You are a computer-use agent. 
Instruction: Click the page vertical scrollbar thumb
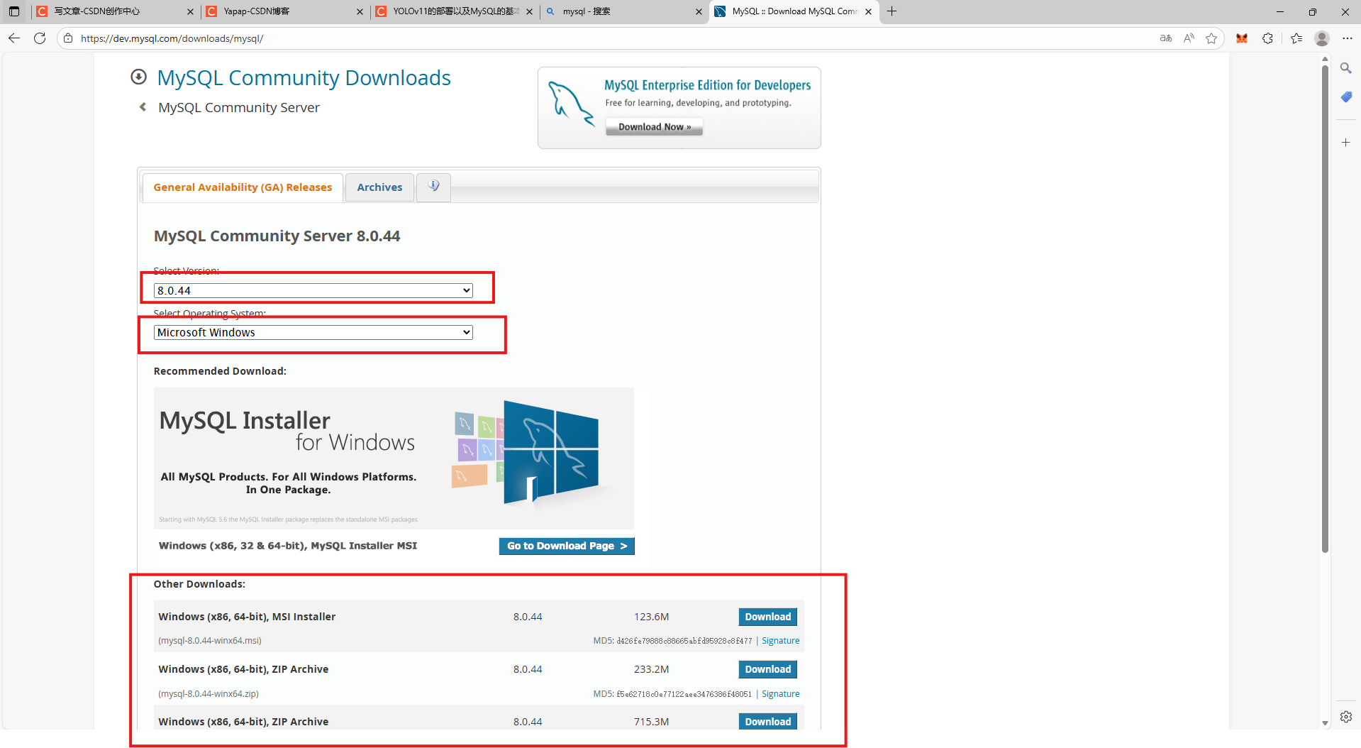pyautogui.click(x=1325, y=309)
